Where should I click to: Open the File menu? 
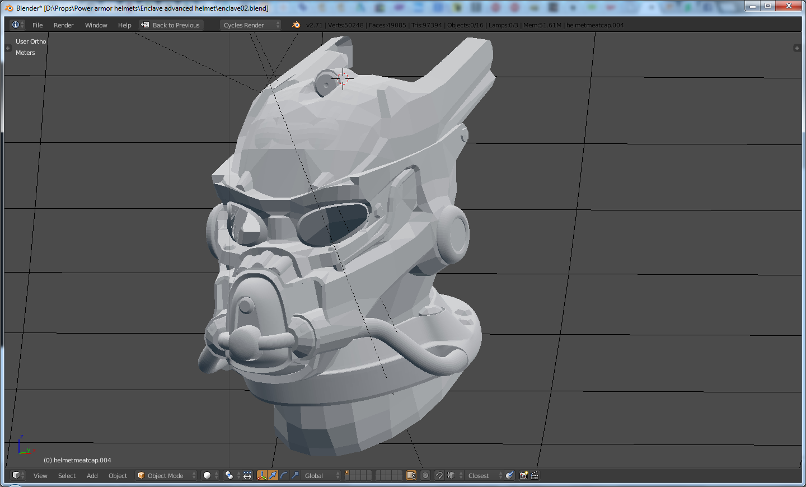(x=38, y=25)
